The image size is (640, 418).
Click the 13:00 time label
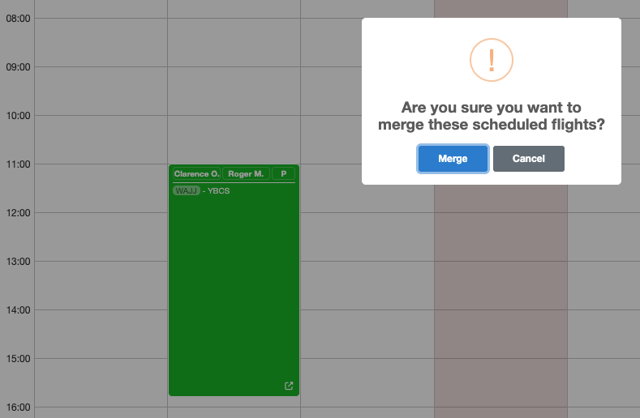click(17, 261)
